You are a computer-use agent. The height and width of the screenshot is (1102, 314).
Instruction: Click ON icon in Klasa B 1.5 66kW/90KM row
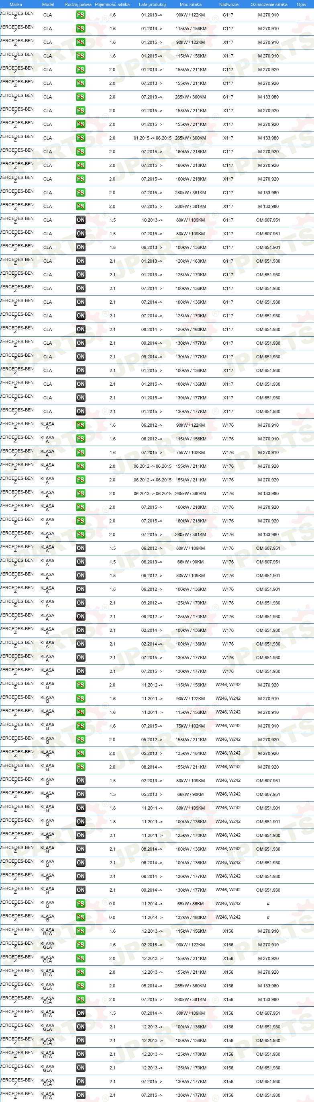click(x=80, y=794)
